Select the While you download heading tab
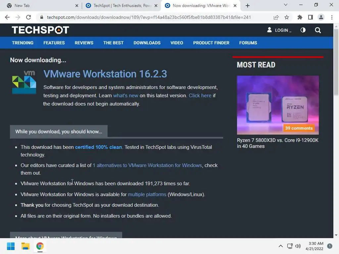 click(59, 132)
